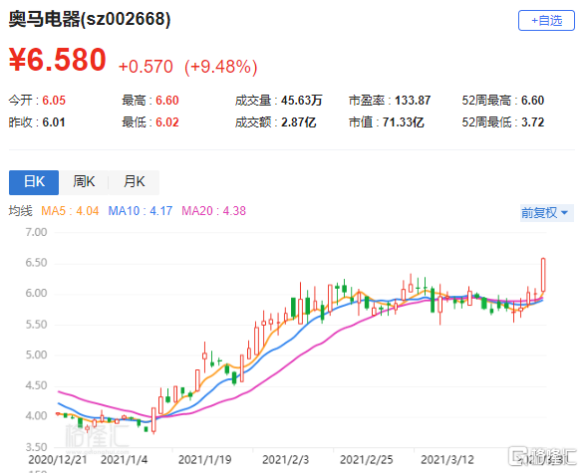
Task: Click the 52周最高 value 6.60
Action: [x=532, y=101]
